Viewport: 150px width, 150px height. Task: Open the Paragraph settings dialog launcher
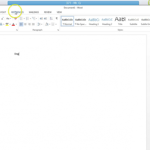tap(58, 30)
